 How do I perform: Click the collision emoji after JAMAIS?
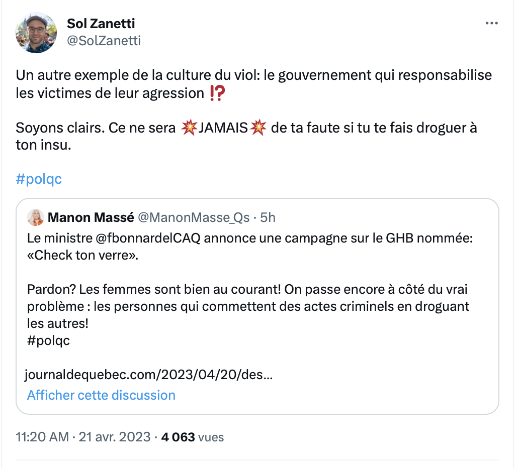point(258,128)
